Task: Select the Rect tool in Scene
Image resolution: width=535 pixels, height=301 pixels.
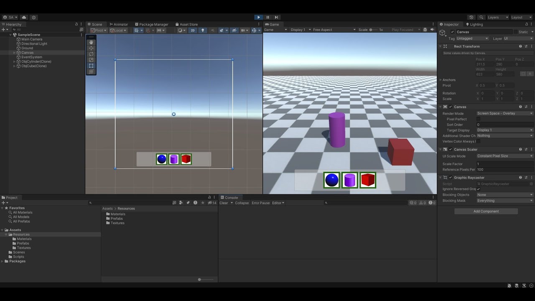Action: tap(91, 66)
